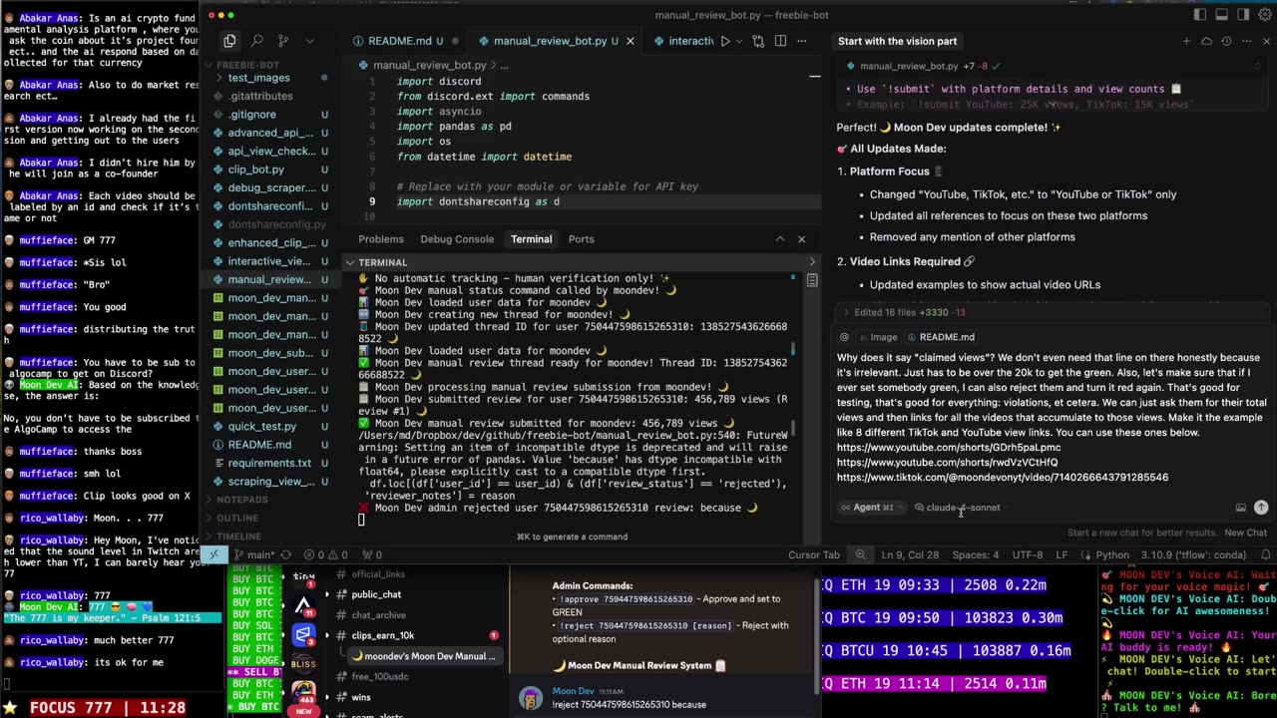Open the Agent mode dropdown
1277x718 pixels.
pyautogui.click(x=871, y=508)
